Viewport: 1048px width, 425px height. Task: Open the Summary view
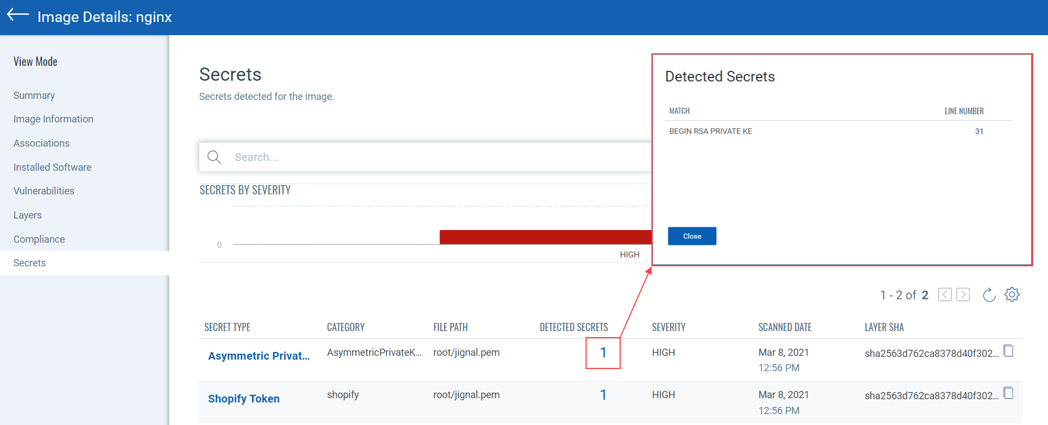[x=34, y=96]
